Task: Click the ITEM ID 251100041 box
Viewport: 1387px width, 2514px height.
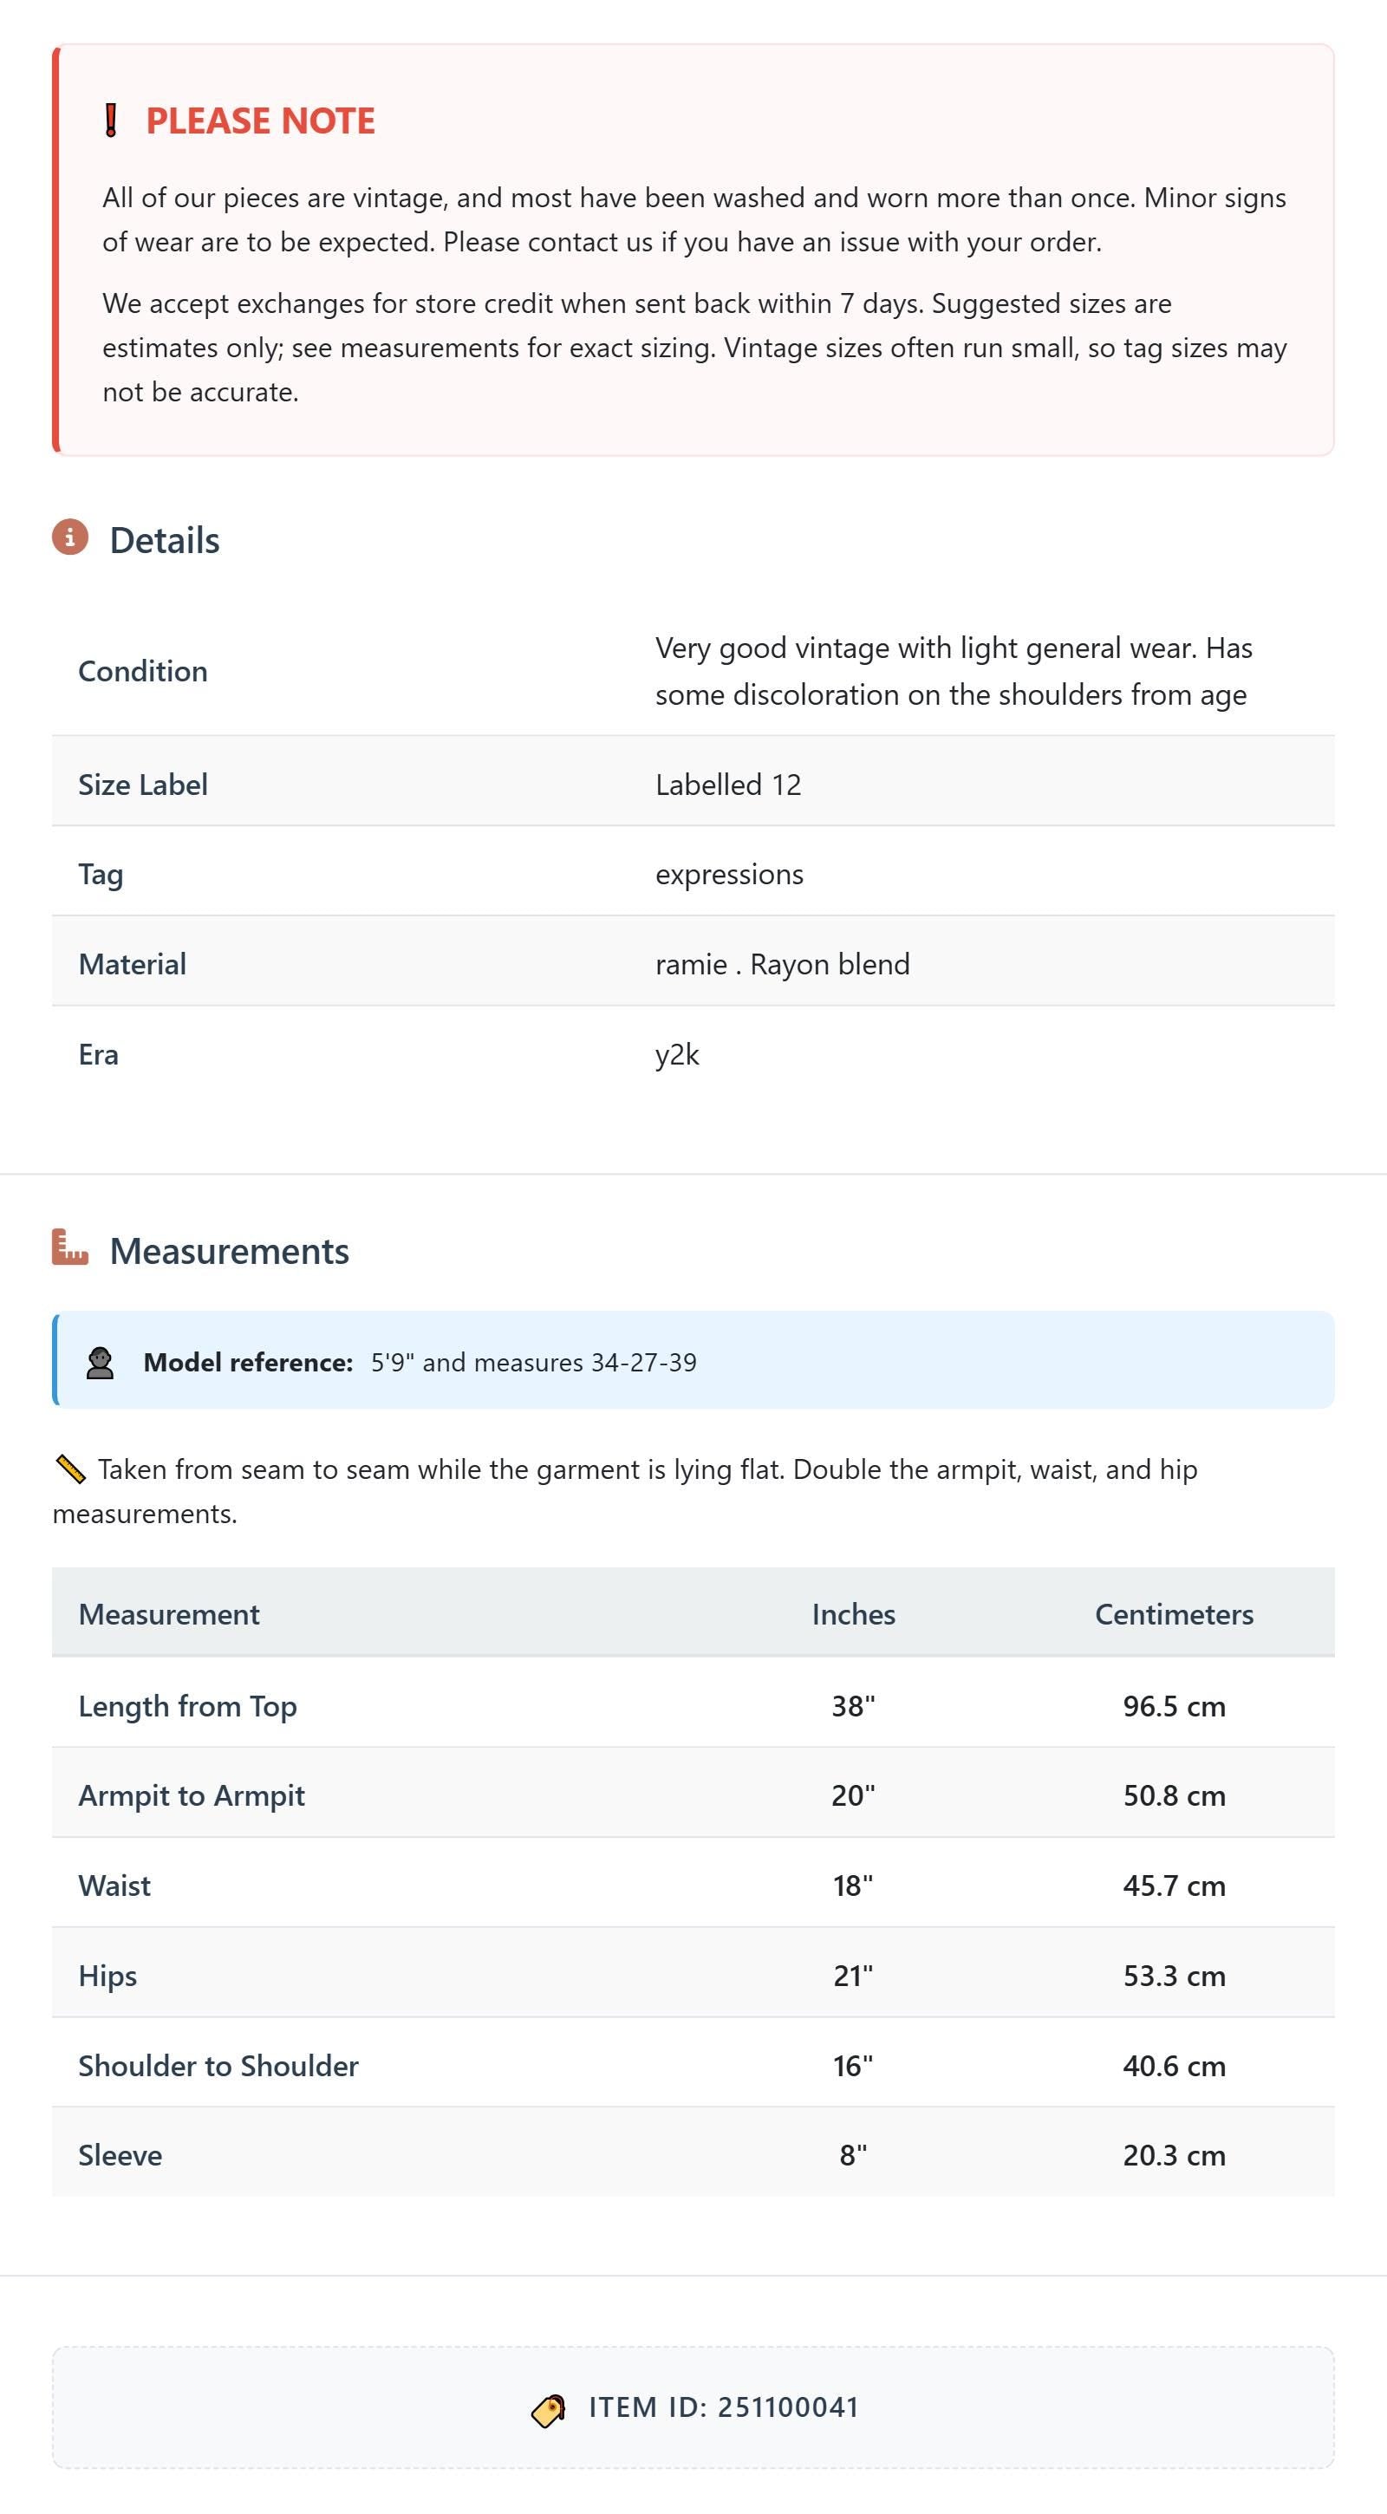Action: [x=693, y=2407]
